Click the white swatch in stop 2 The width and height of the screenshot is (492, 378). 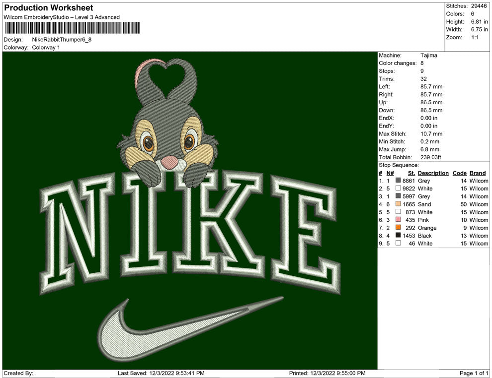pos(398,188)
